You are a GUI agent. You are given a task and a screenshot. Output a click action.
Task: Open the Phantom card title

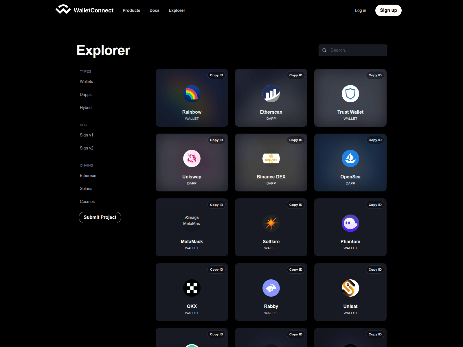coord(350,241)
